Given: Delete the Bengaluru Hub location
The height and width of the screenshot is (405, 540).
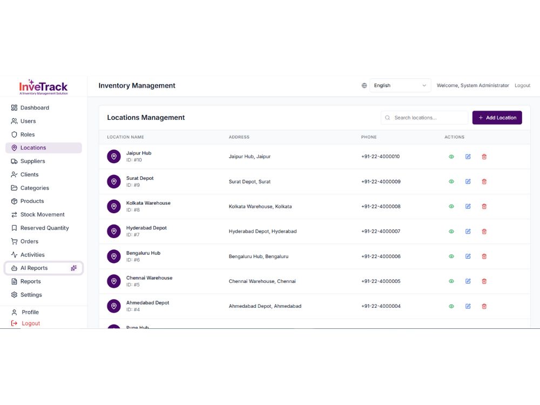Looking at the screenshot, I should click(484, 256).
